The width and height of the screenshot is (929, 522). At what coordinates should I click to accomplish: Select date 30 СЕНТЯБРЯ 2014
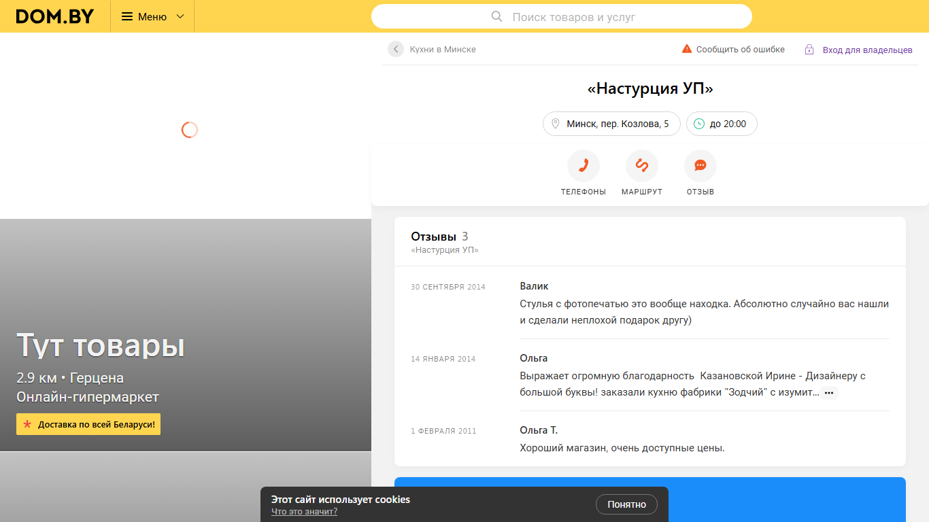[x=448, y=287]
